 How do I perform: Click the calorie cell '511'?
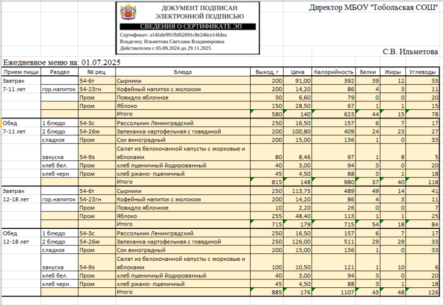[x=334, y=242]
